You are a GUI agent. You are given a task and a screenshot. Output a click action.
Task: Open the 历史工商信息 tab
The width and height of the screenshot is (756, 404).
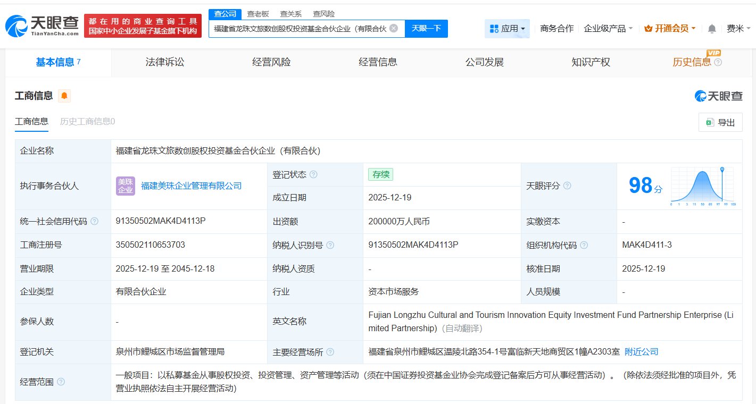86,121
